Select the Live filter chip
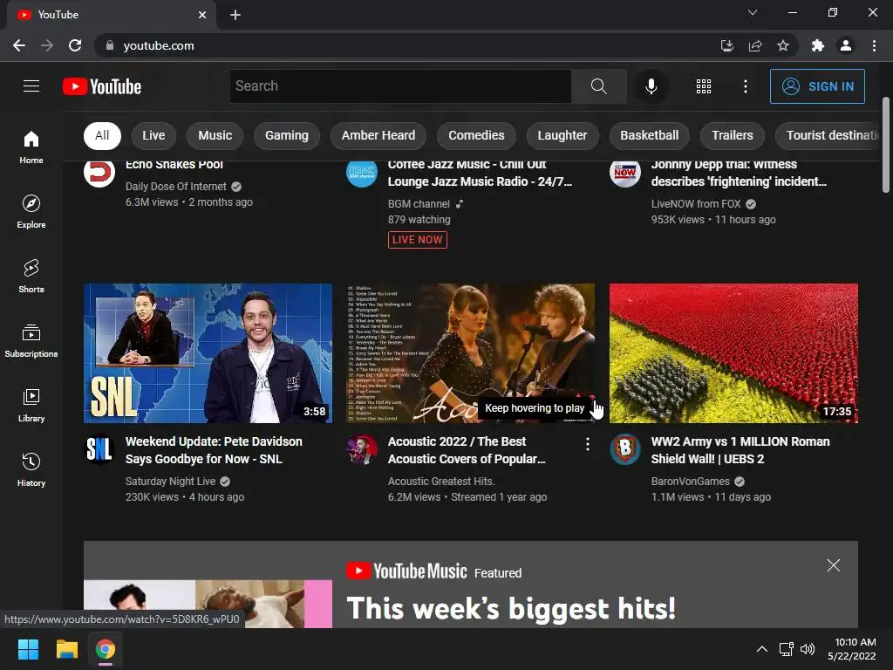The height and width of the screenshot is (670, 893). click(x=153, y=135)
